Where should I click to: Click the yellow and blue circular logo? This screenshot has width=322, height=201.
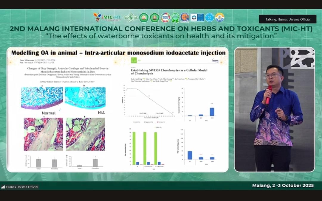220,18
